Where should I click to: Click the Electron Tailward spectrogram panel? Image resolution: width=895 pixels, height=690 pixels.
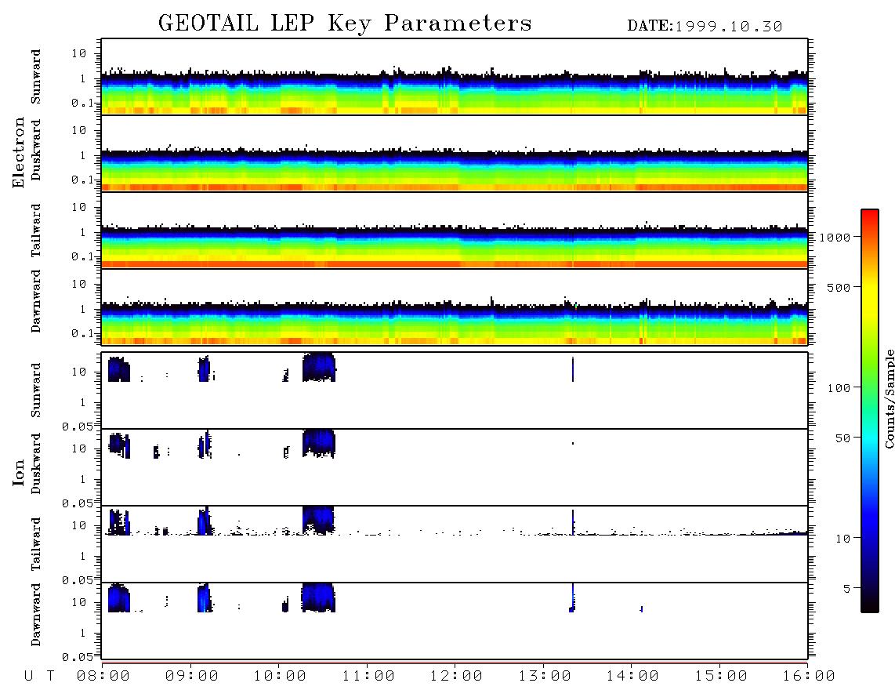[455, 231]
